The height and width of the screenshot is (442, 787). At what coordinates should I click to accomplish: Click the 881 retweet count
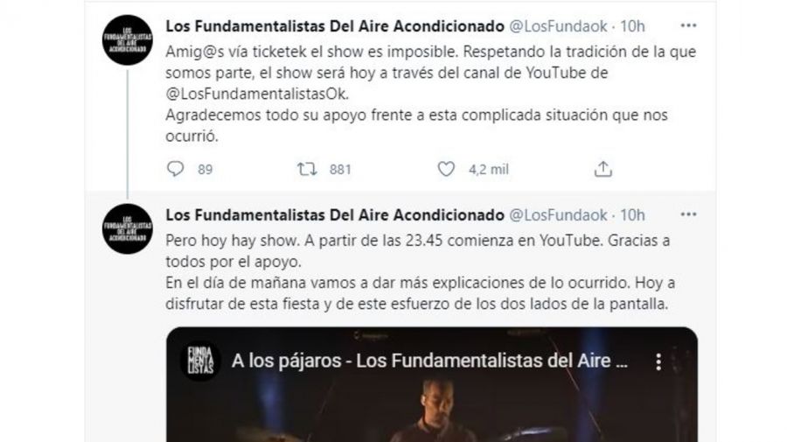(340, 170)
